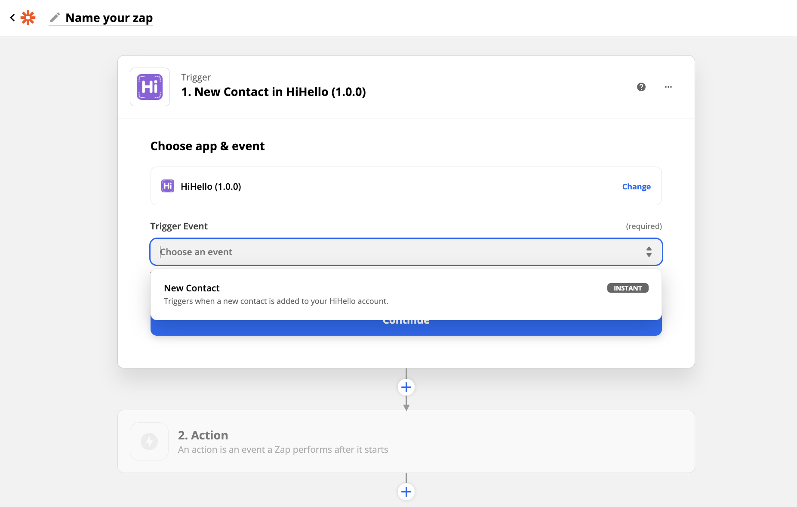Click the Change link for HiHello app
This screenshot has width=797, height=507.
point(636,186)
